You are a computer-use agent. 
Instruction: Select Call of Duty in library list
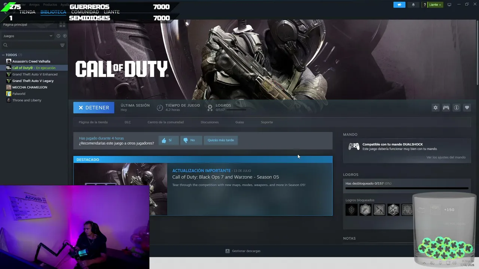coord(34,68)
